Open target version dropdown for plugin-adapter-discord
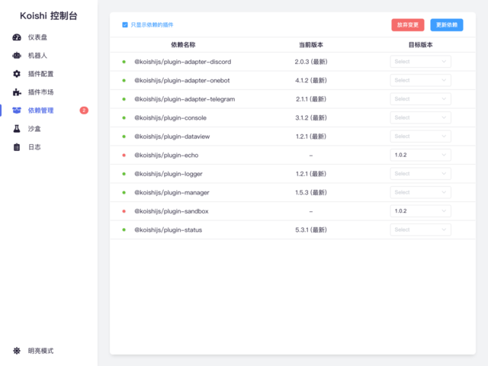This screenshot has height=366, width=488. [420, 61]
